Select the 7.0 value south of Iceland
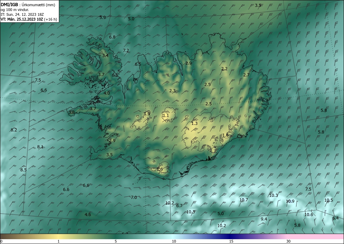The width and height of the screenshot is (344, 244). (134, 198)
